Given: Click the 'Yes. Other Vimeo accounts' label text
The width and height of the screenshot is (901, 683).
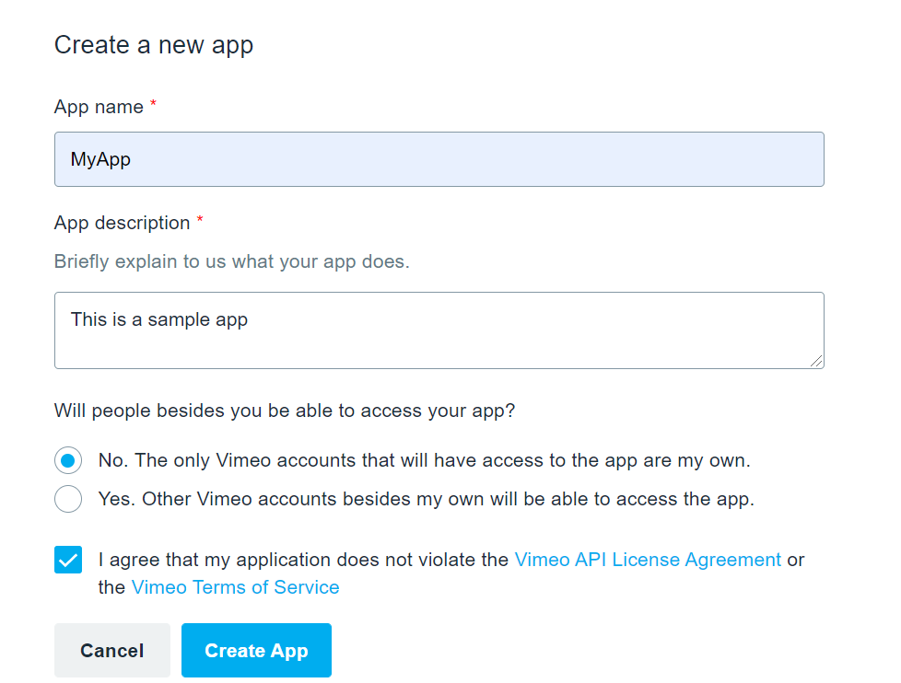Looking at the screenshot, I should [426, 499].
